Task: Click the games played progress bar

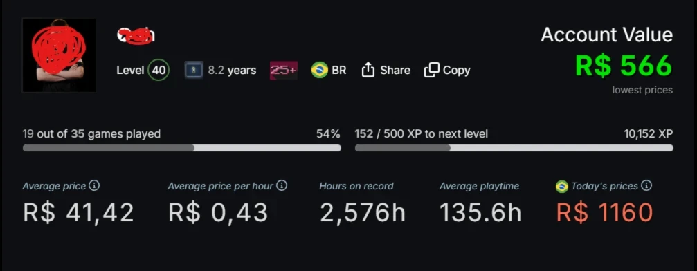Action: point(182,148)
